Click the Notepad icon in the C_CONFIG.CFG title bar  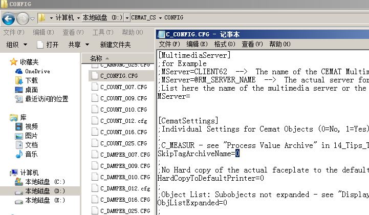tap(161, 34)
